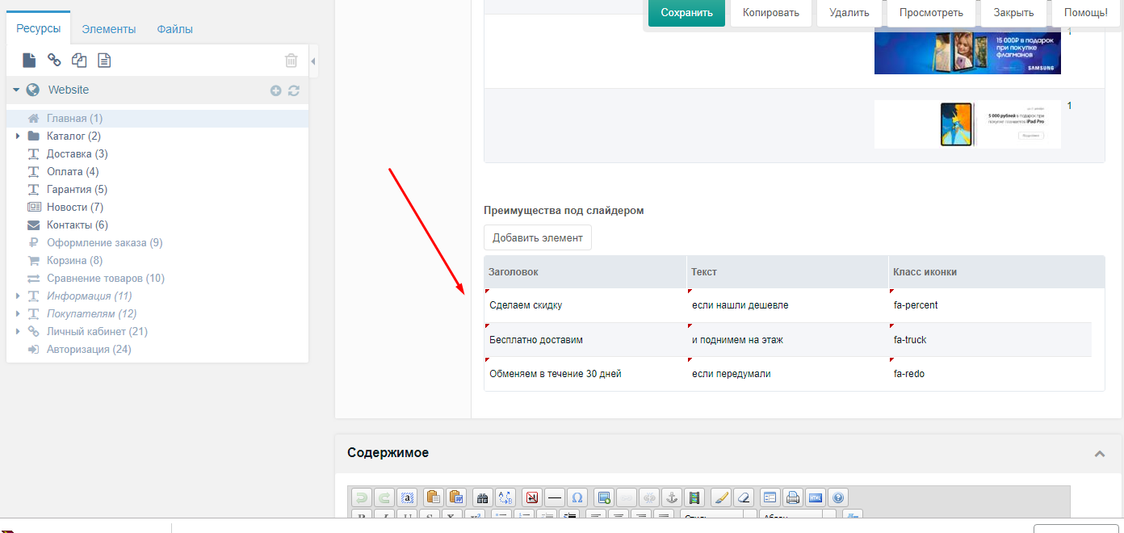Insert a horizontal rule in editor
The height and width of the screenshot is (533, 1124).
click(555, 497)
